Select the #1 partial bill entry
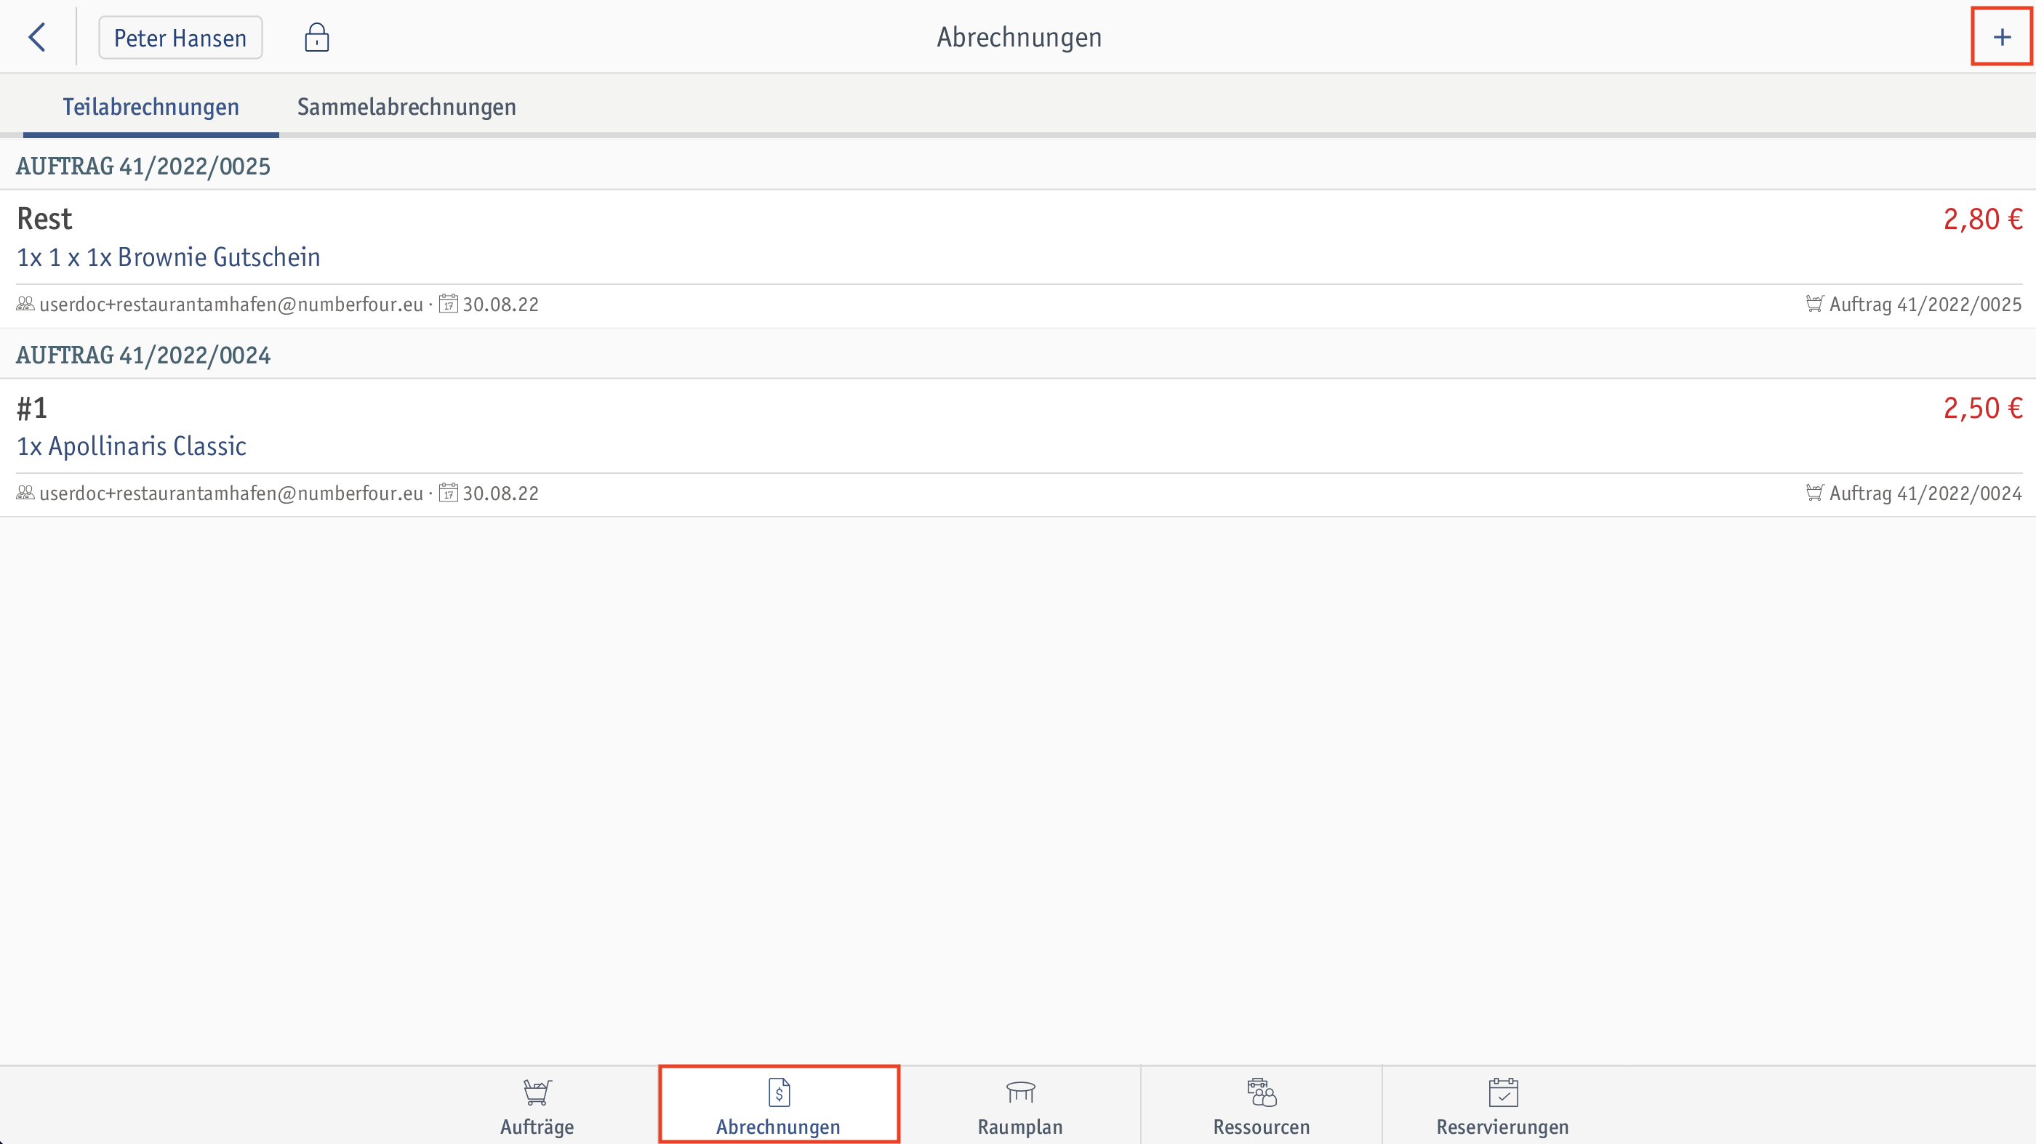The image size is (2036, 1144). pyautogui.click(x=1018, y=448)
